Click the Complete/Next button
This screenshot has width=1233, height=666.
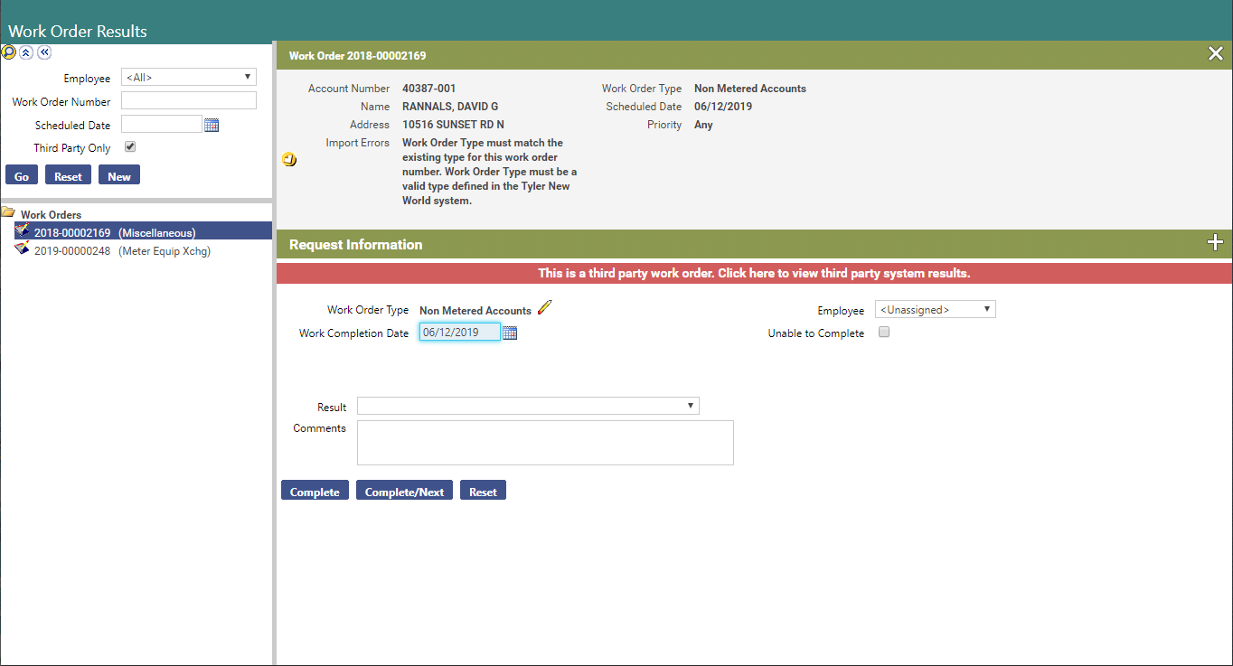tap(404, 491)
